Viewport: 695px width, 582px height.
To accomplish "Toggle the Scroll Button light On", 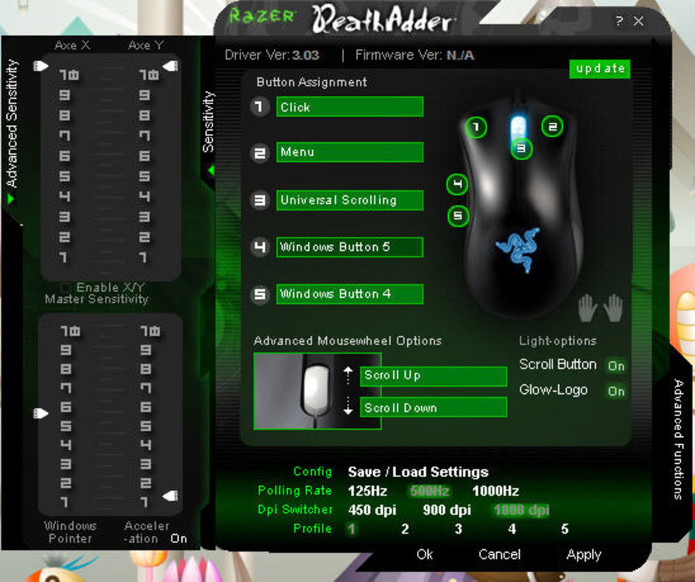I will coord(616,366).
